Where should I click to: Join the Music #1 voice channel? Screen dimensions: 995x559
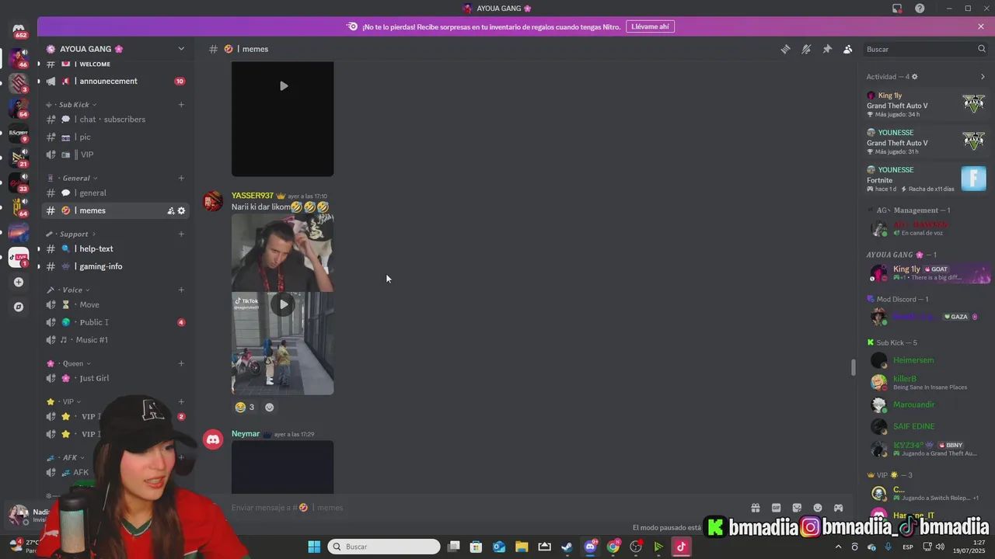(115, 340)
